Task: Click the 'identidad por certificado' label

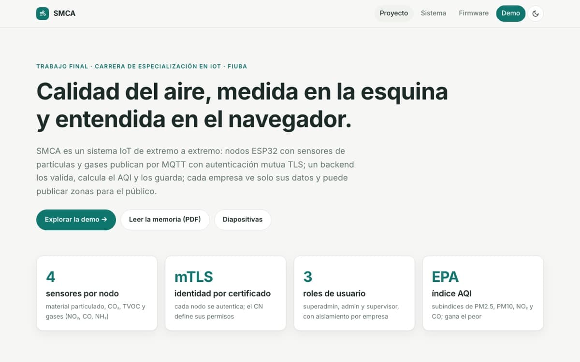Action: (x=222, y=293)
